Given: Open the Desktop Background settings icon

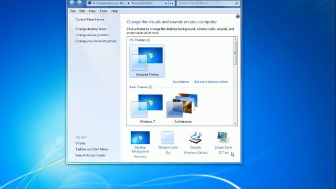Looking at the screenshot, I should (x=140, y=138).
